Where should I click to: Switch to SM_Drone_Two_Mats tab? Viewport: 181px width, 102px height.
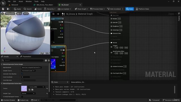pyautogui.click(x=45, y=5)
